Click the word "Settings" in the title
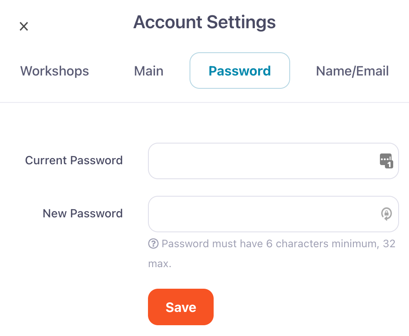 [x=241, y=22]
